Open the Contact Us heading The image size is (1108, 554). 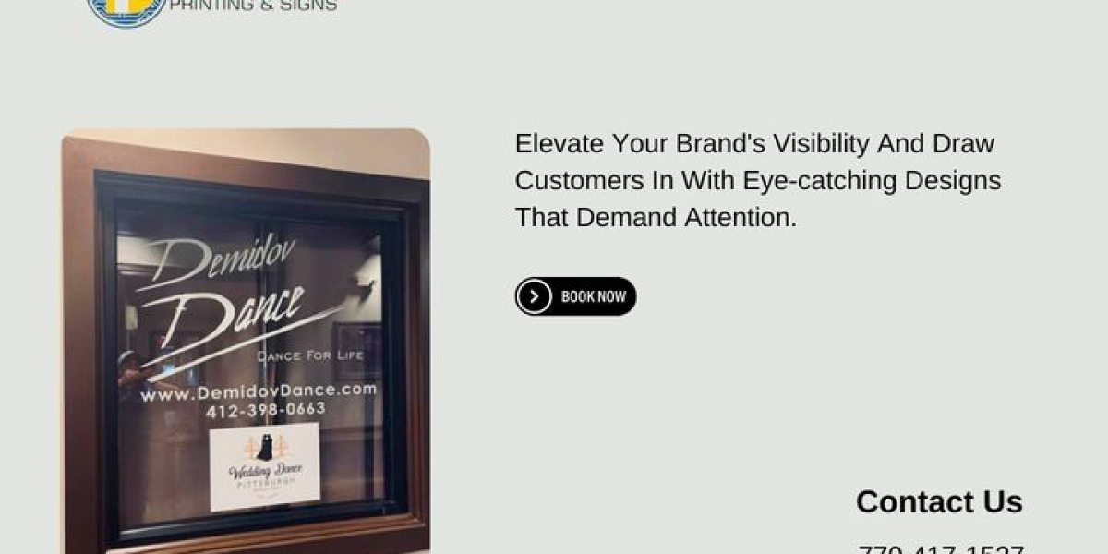[x=939, y=501]
